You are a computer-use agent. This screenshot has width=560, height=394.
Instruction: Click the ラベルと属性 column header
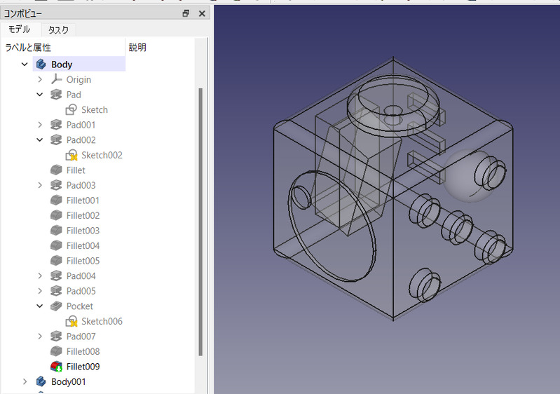coord(63,48)
